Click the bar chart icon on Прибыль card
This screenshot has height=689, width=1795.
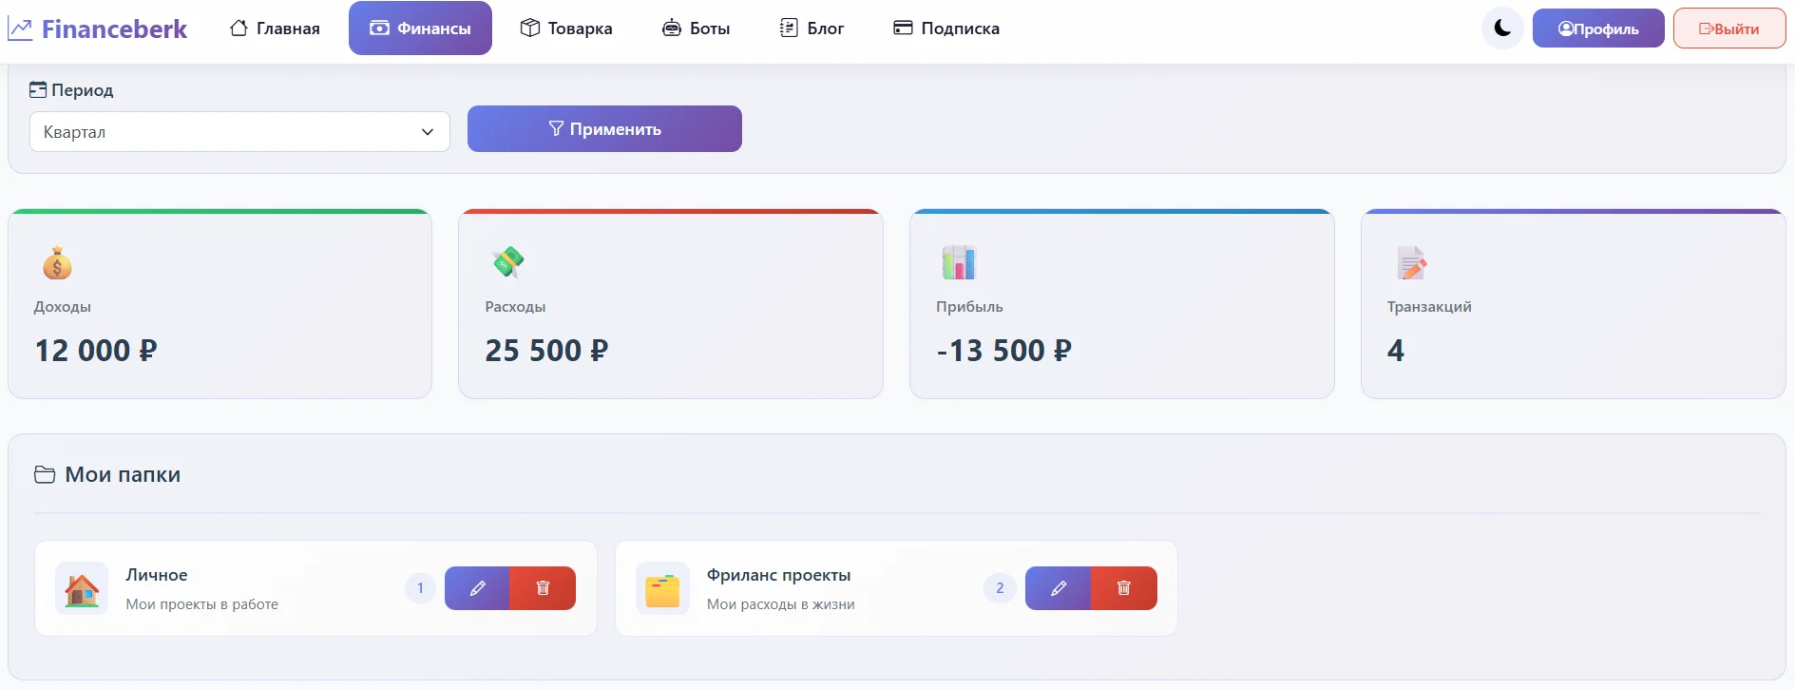[958, 262]
